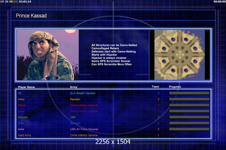Click the 01:01:14 elapsed timer

point(25,1)
